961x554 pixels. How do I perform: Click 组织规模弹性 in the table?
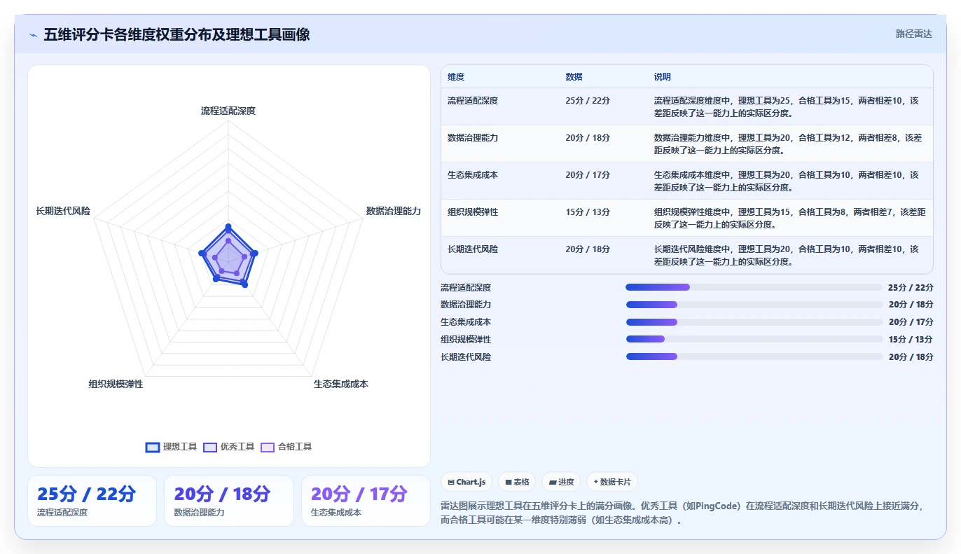point(473,212)
